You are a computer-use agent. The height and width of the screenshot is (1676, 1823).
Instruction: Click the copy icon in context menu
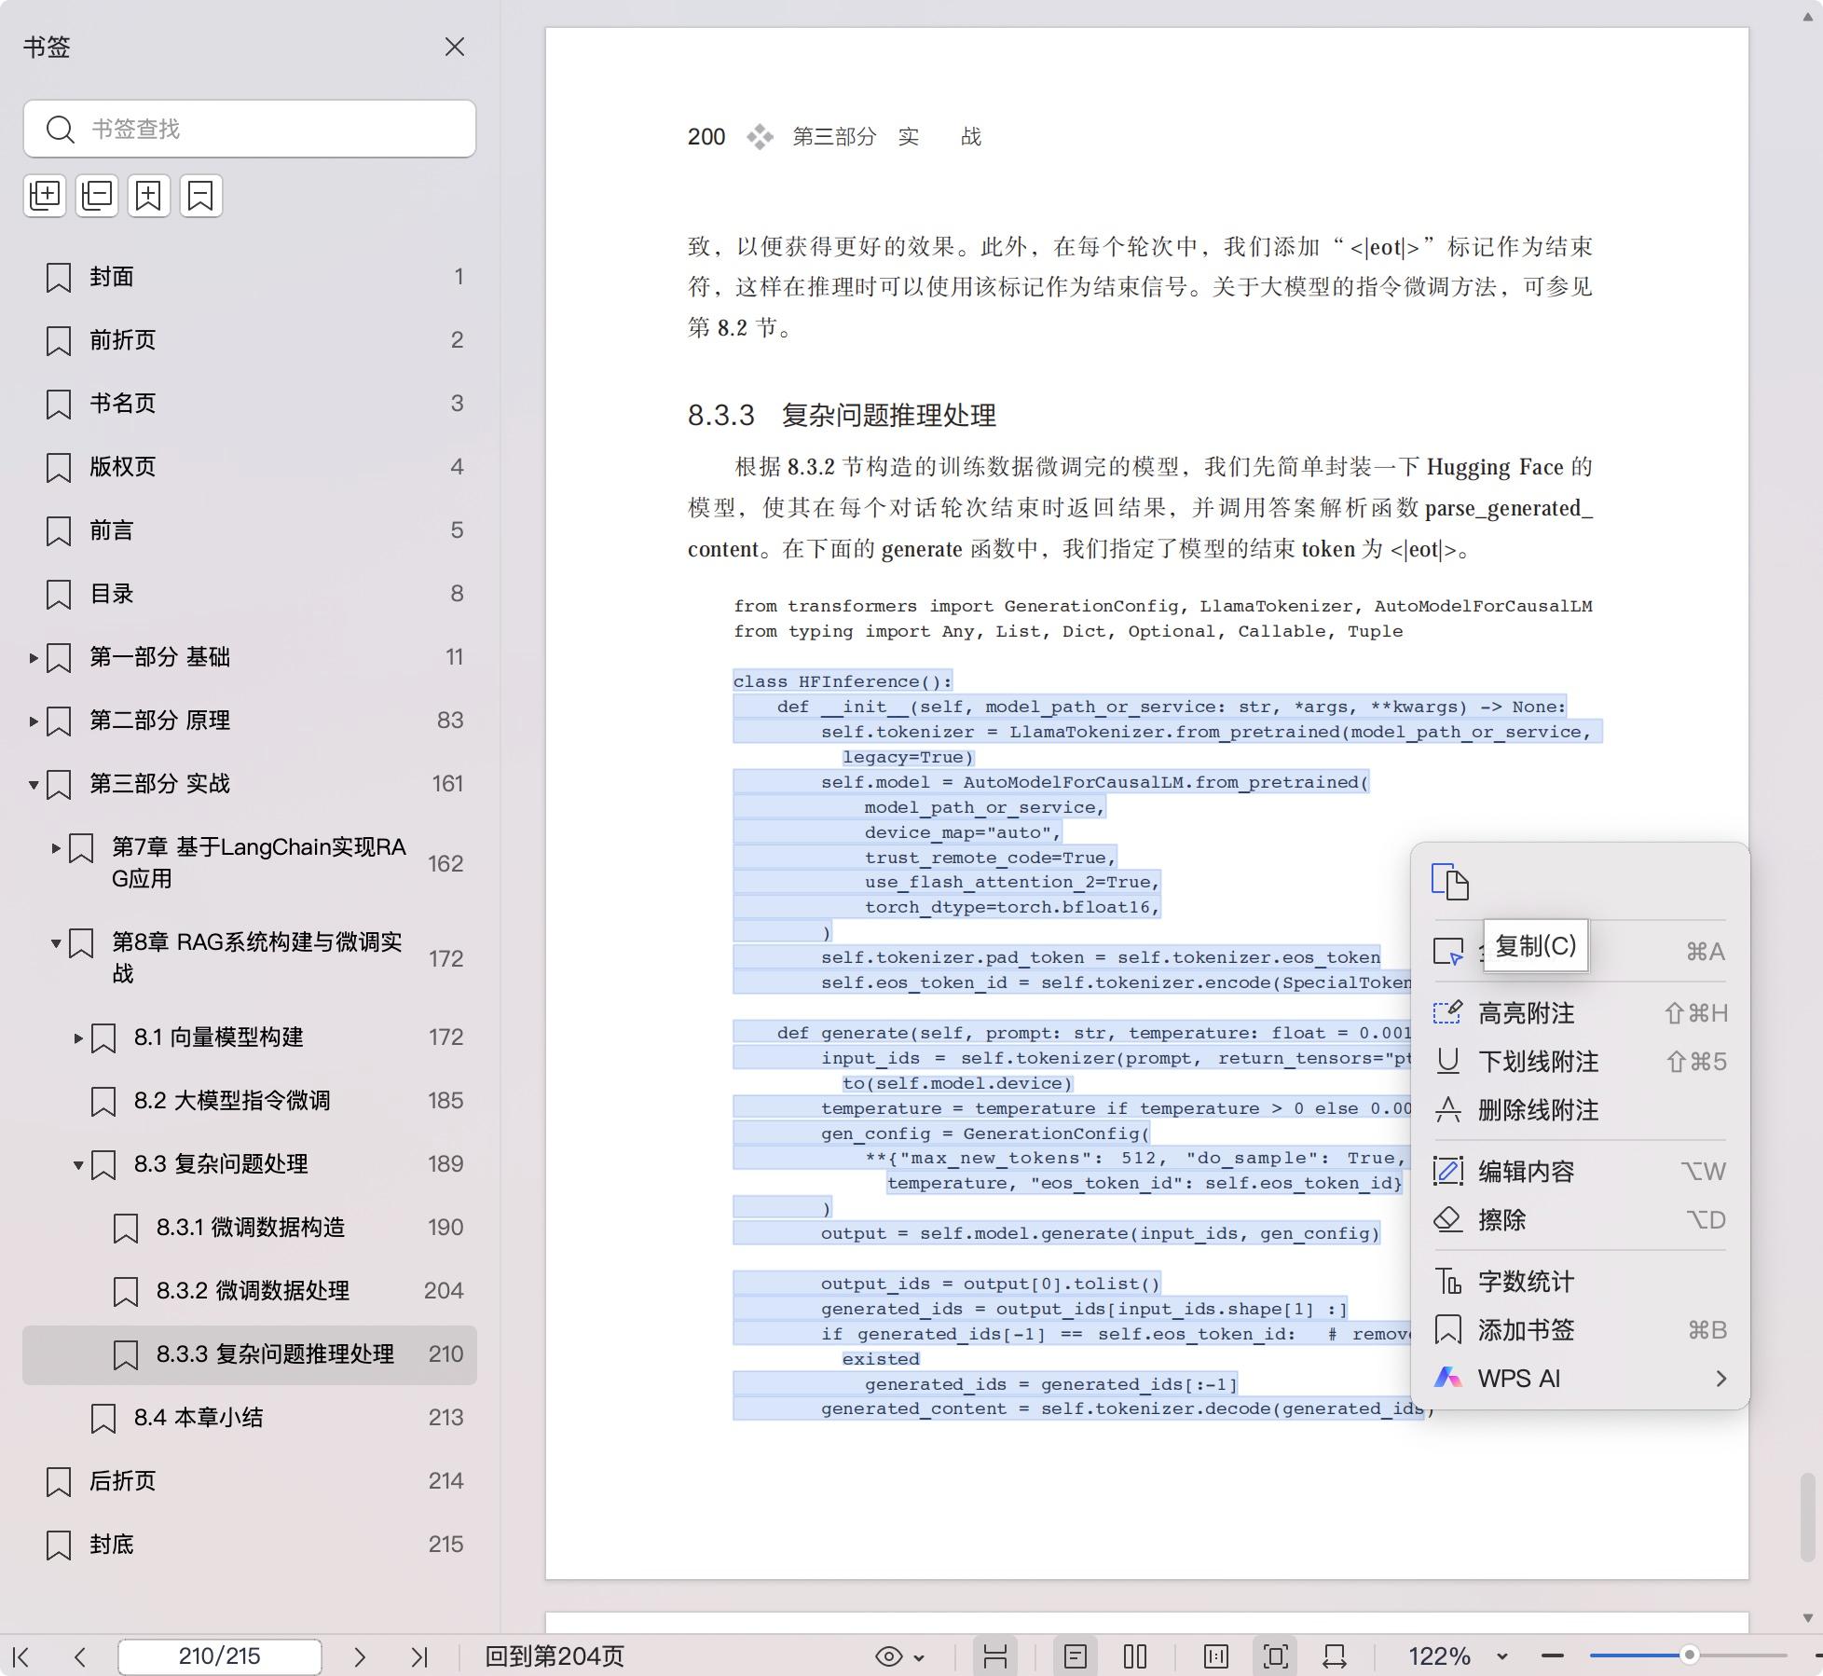pos(1450,882)
